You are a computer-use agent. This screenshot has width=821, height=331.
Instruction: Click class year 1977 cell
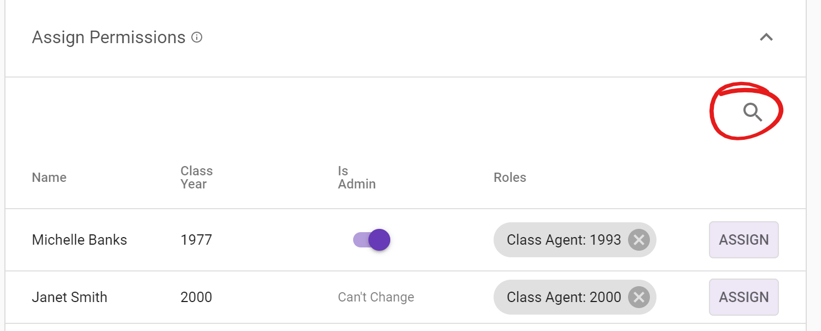(x=196, y=240)
